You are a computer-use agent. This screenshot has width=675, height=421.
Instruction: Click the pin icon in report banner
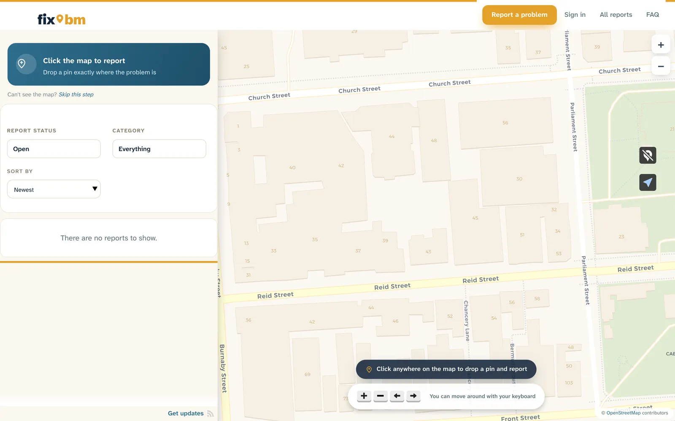tap(22, 64)
